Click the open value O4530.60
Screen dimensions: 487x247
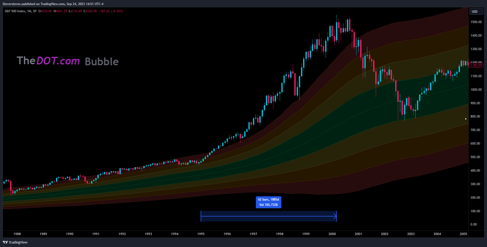pos(45,11)
